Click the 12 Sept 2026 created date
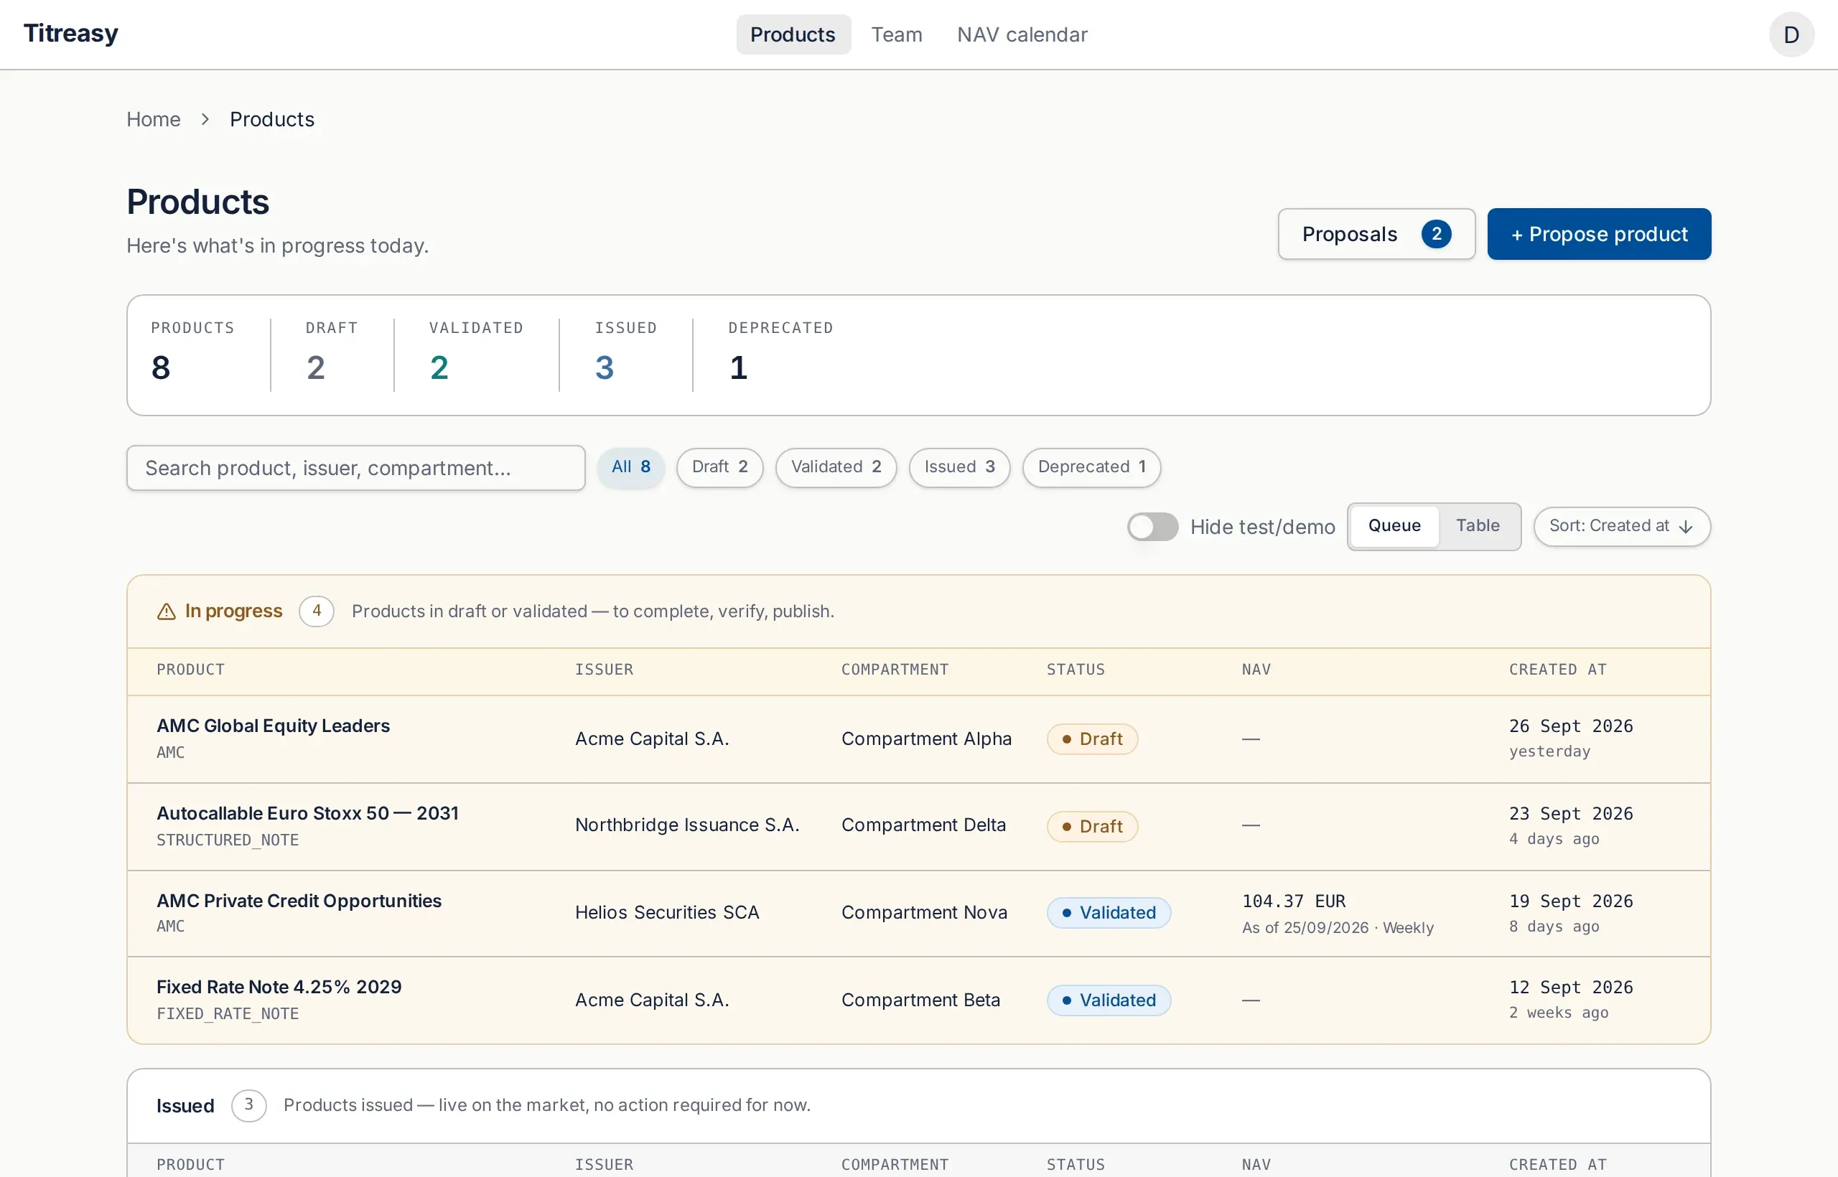 click(1570, 988)
